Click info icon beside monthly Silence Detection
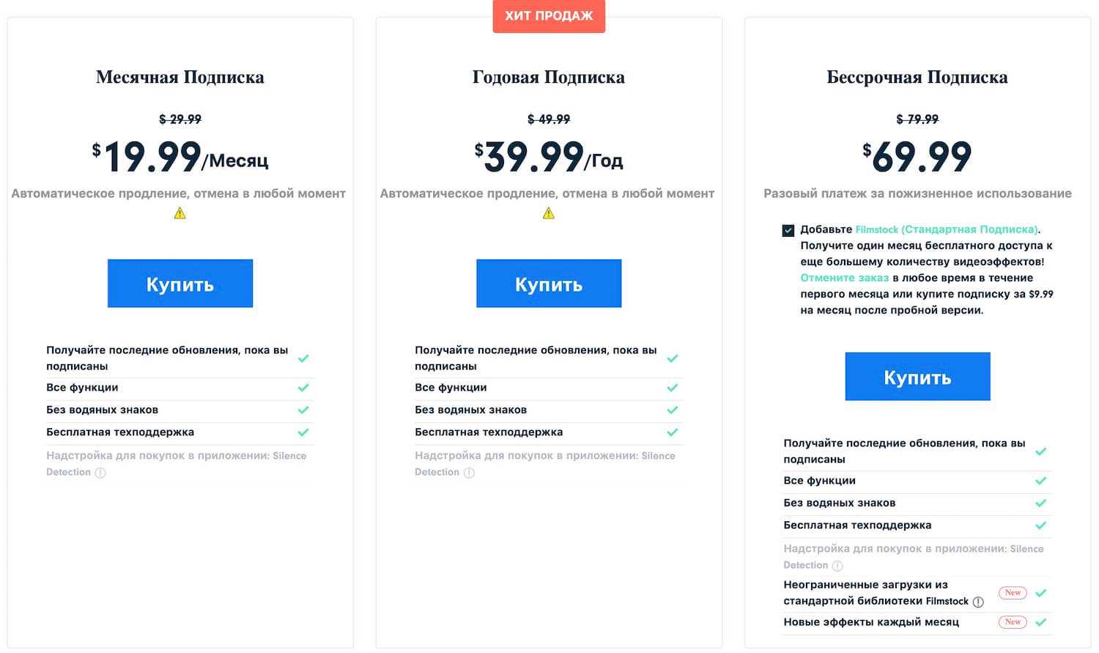 click(x=100, y=473)
